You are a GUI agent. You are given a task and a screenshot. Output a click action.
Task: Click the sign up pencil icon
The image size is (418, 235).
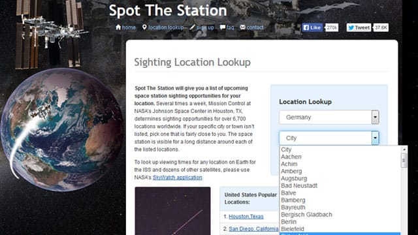click(192, 27)
